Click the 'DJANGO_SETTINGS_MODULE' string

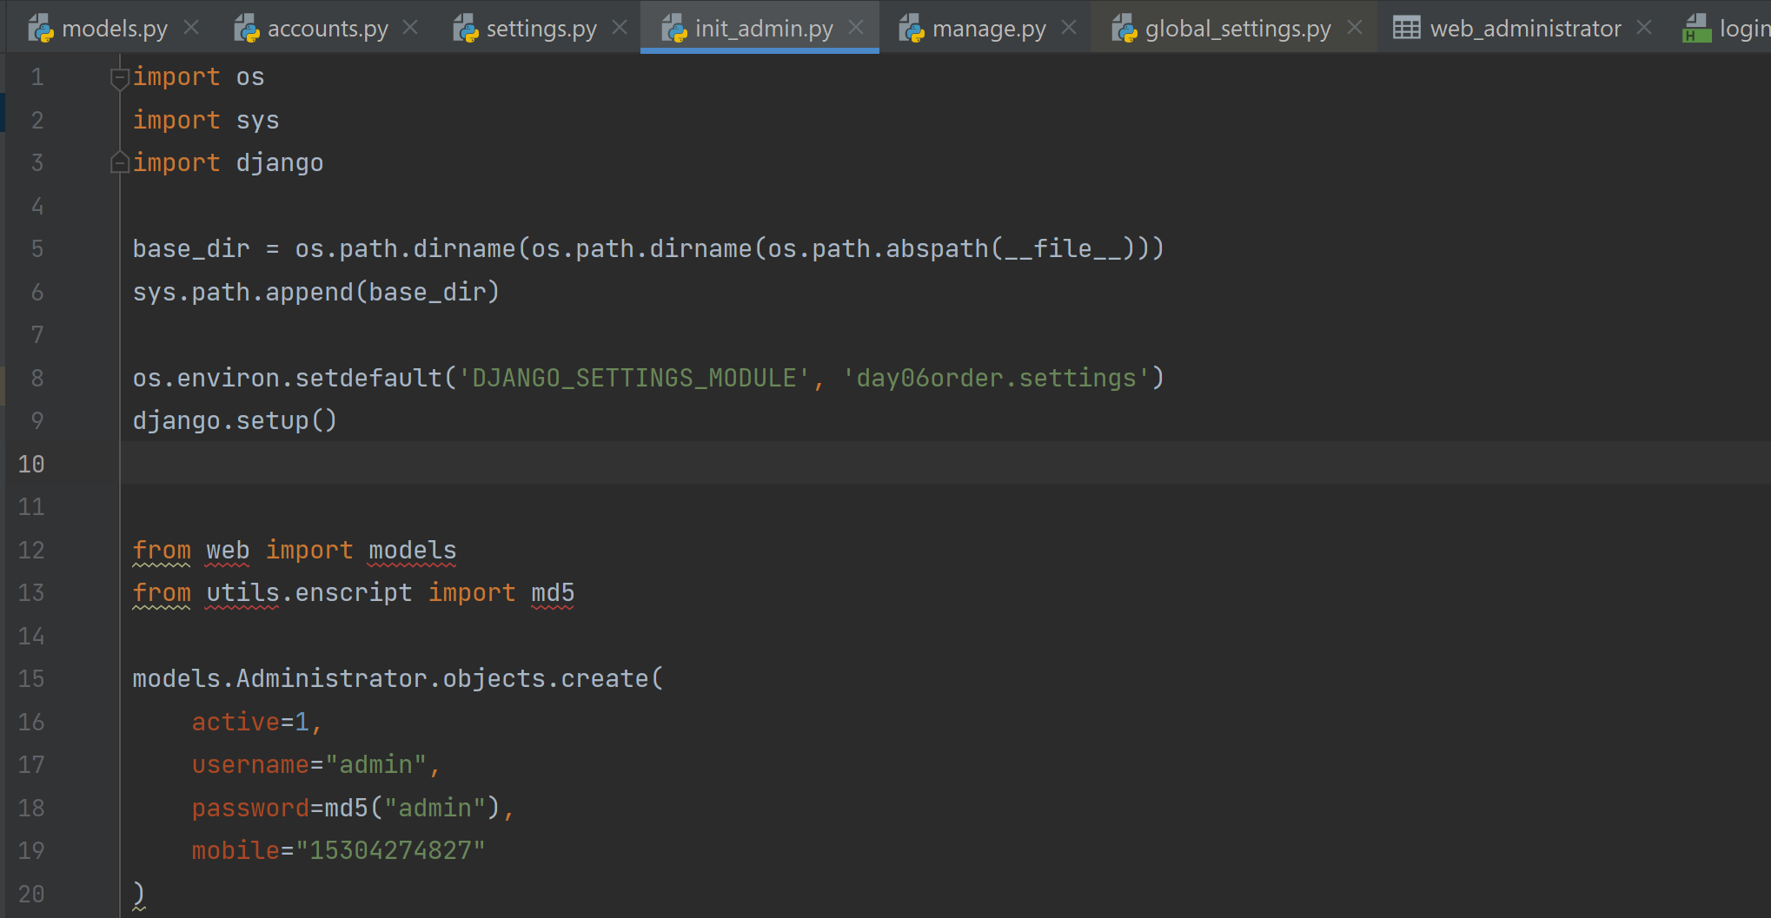pyautogui.click(x=634, y=378)
